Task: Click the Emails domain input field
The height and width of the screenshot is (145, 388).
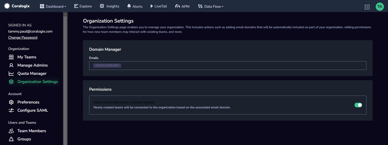Action: tap(228, 66)
